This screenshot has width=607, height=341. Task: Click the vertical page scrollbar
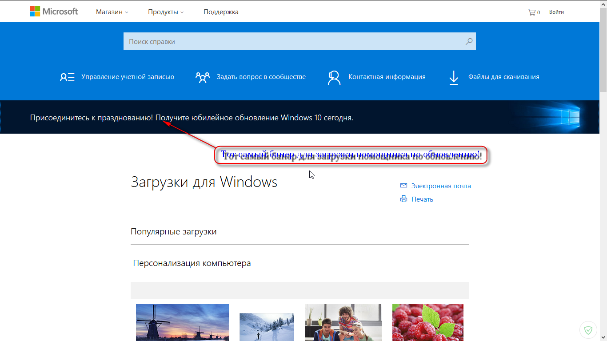(603, 170)
